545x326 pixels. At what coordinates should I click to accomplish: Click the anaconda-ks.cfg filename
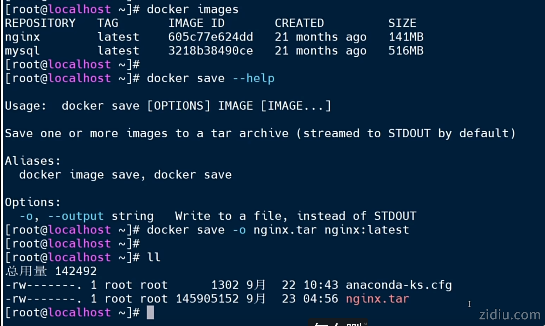(399, 285)
